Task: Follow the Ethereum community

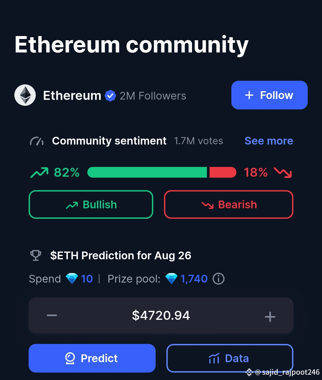Action: click(270, 95)
